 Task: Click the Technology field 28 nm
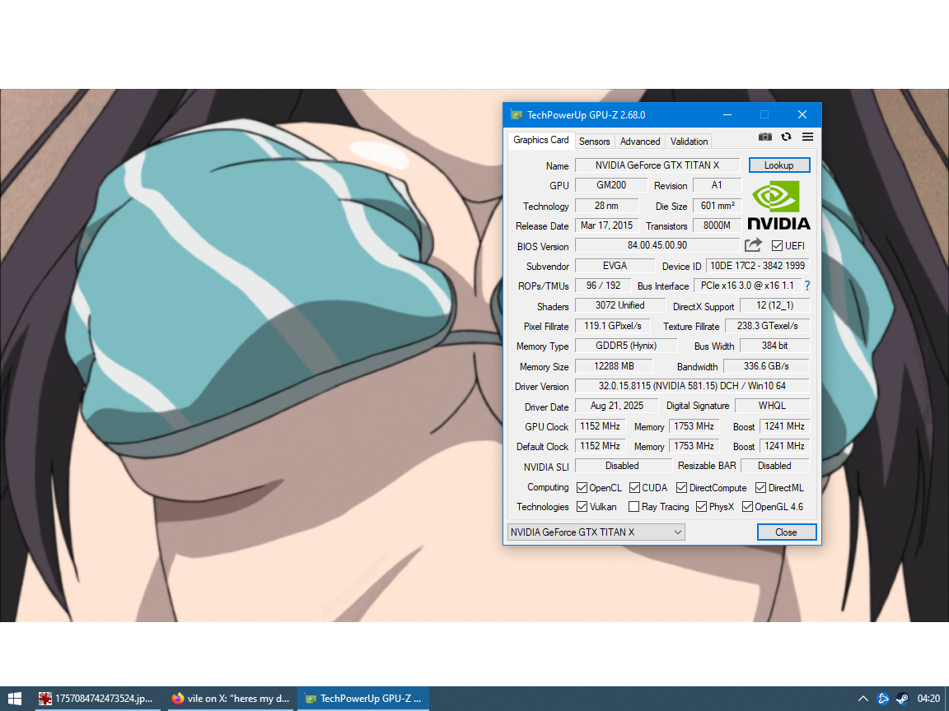tap(606, 206)
